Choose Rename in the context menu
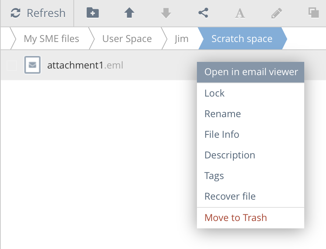 pyautogui.click(x=250, y=113)
